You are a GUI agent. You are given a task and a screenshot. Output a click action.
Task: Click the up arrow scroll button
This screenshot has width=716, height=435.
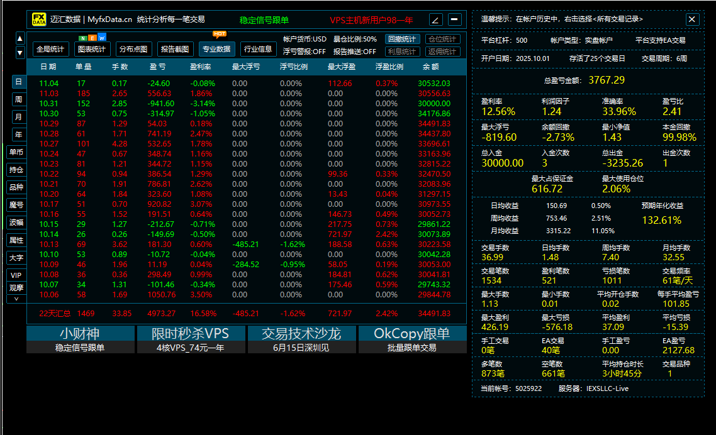(20, 39)
